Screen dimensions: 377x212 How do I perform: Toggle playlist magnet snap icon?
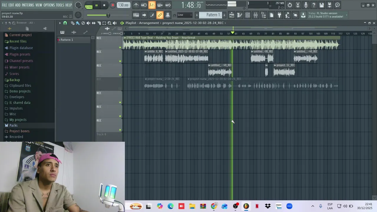pyautogui.click(x=65, y=23)
